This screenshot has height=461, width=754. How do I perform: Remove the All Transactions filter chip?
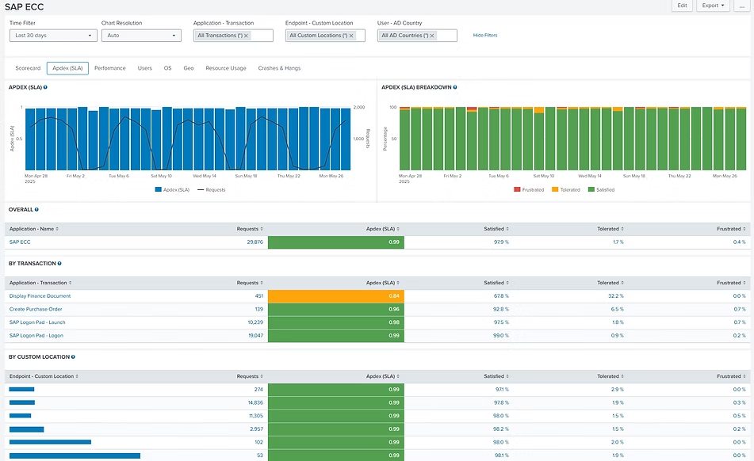point(246,36)
